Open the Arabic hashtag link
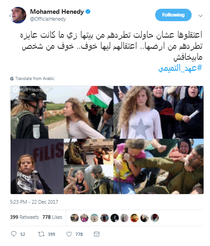Viewport: 210px width, 246px height. point(180,68)
